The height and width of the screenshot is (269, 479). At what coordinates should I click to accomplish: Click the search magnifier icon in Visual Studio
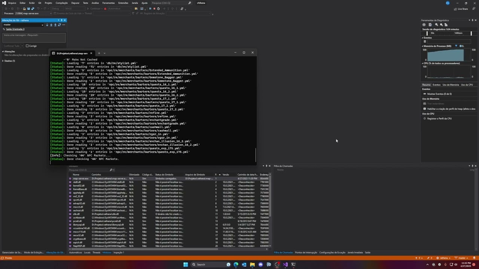(190, 3)
